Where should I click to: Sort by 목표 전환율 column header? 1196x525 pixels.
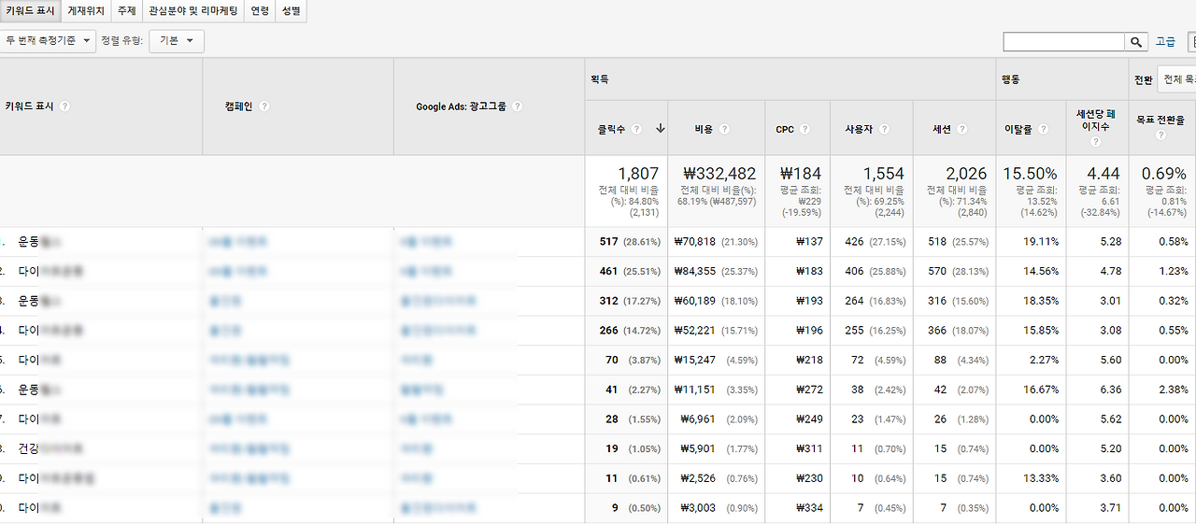click(x=1162, y=120)
